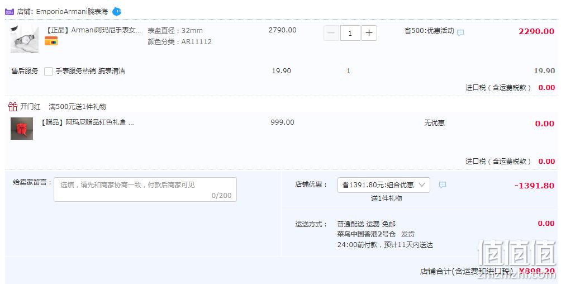
Task: Click the 菜鸟中国香港2号仓 warehouse text
Action: (x=367, y=234)
